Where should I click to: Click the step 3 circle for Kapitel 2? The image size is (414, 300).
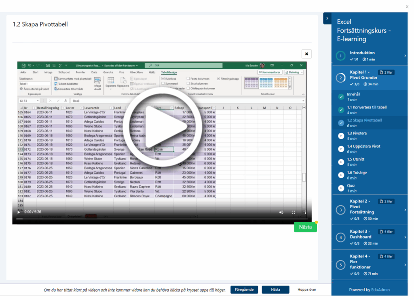pyautogui.click(x=340, y=210)
